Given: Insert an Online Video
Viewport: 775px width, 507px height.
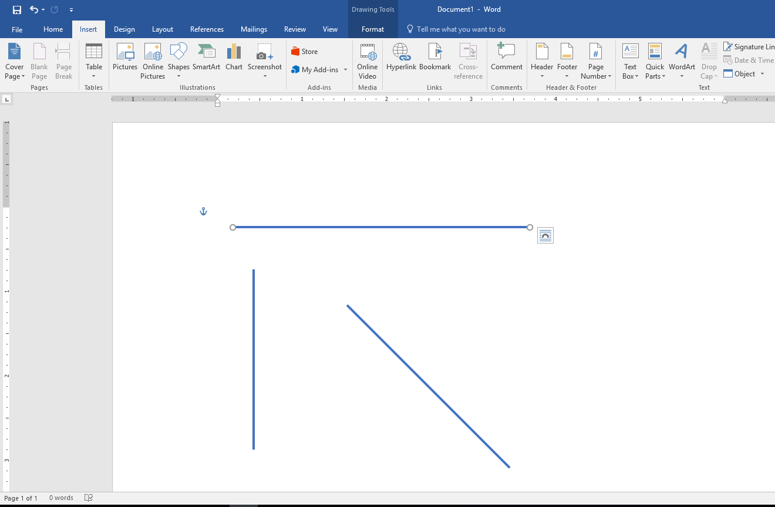Looking at the screenshot, I should tap(368, 62).
